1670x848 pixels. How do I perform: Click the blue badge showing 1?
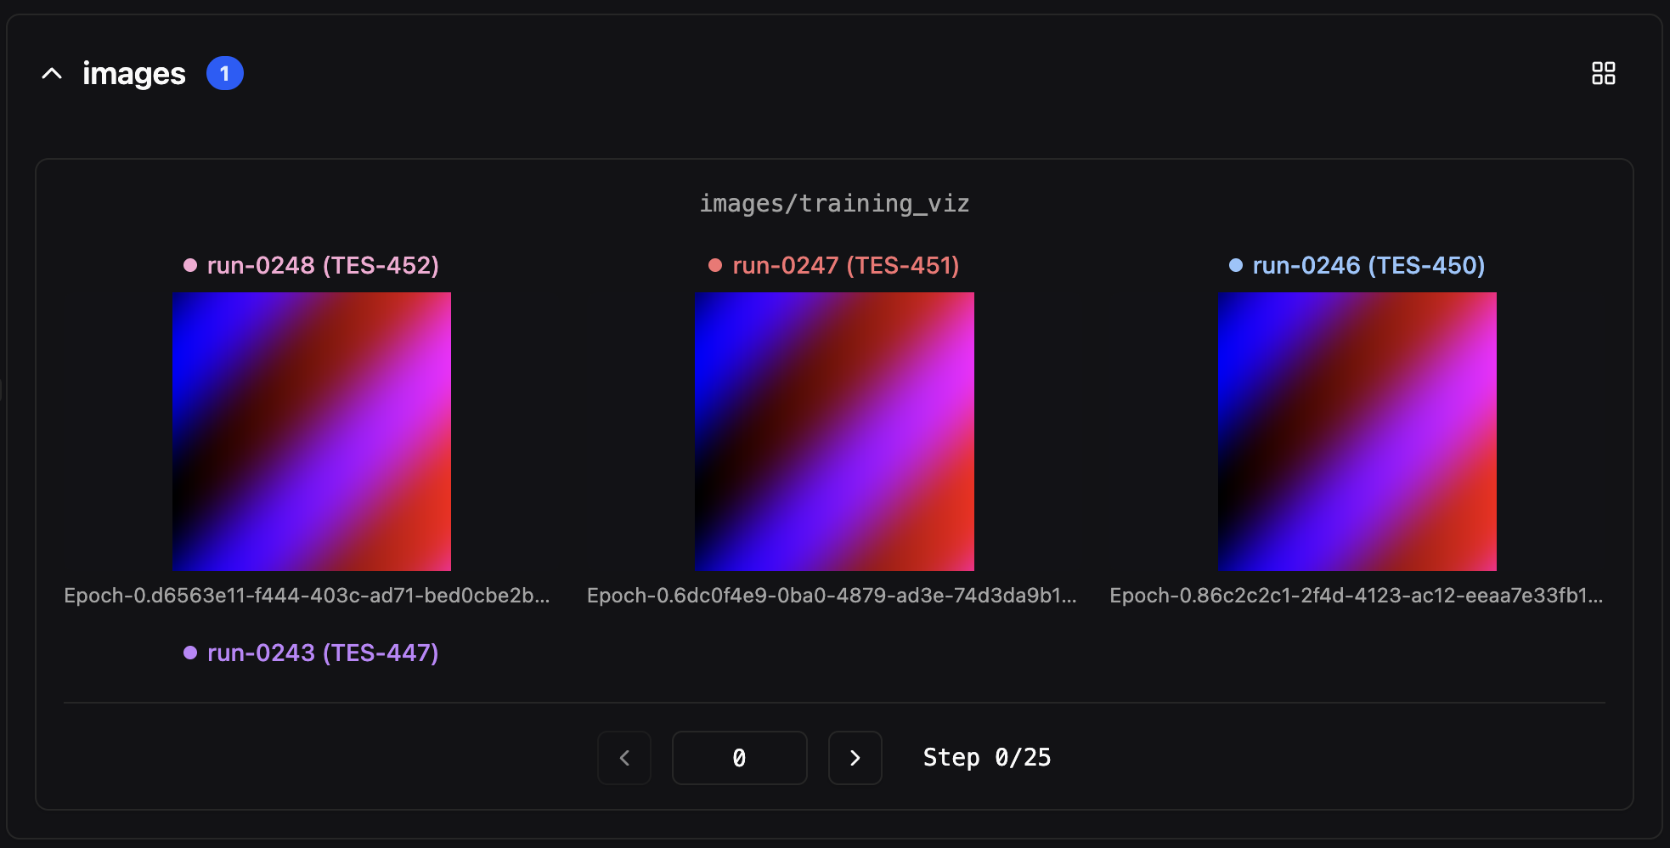coord(224,73)
